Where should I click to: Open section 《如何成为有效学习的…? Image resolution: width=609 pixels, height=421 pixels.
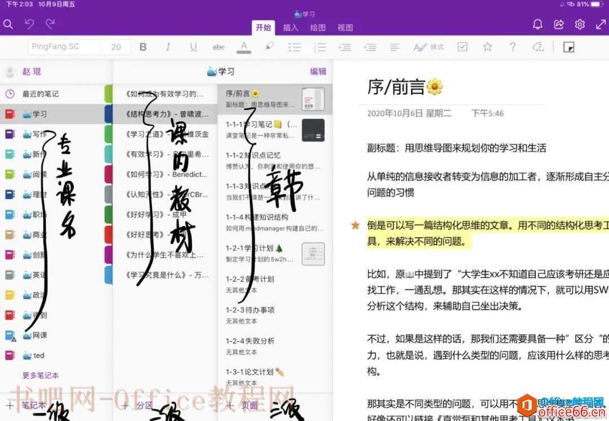(x=165, y=94)
